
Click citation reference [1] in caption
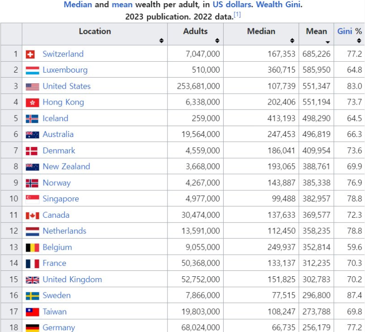point(237,15)
